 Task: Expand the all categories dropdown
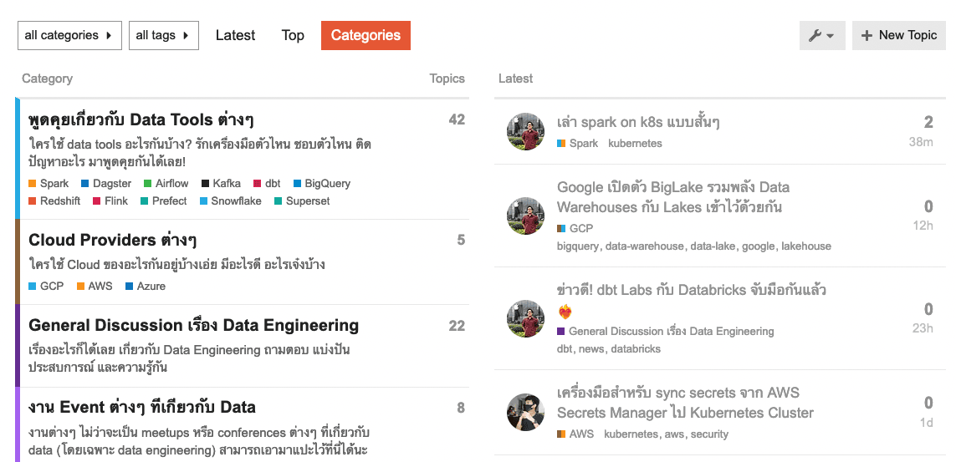pos(69,35)
